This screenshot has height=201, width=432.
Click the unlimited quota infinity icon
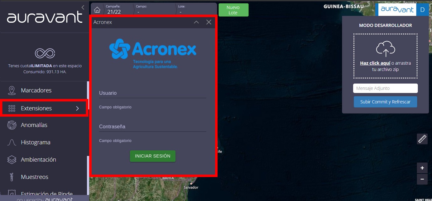coord(45,53)
